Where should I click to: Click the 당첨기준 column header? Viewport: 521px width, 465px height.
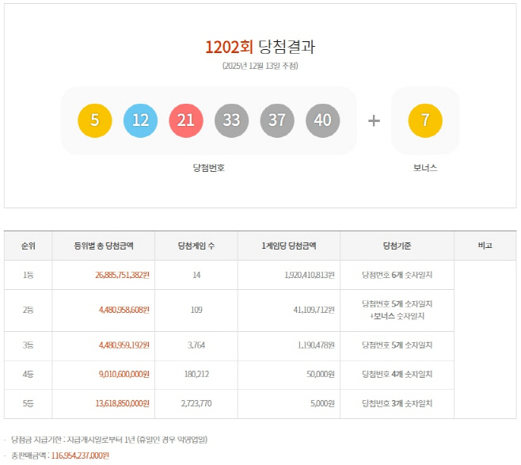coord(397,246)
